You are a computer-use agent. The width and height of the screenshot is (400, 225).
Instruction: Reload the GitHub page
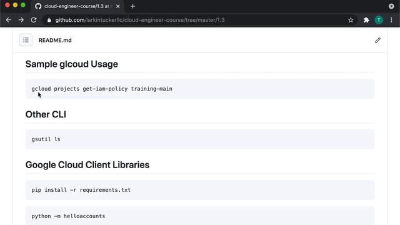coord(33,20)
